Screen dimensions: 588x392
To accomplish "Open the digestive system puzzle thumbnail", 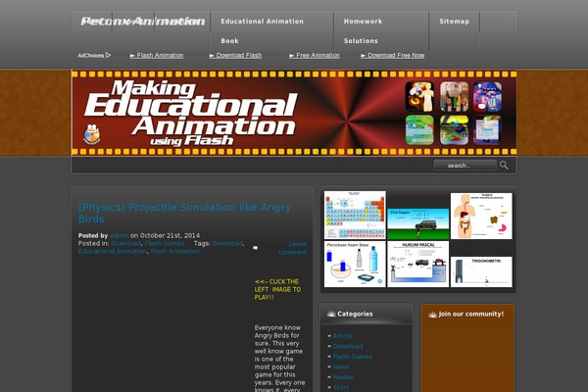I will (x=481, y=216).
